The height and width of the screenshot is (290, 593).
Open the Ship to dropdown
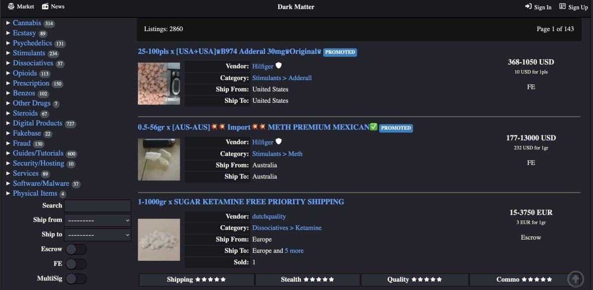[97, 235]
